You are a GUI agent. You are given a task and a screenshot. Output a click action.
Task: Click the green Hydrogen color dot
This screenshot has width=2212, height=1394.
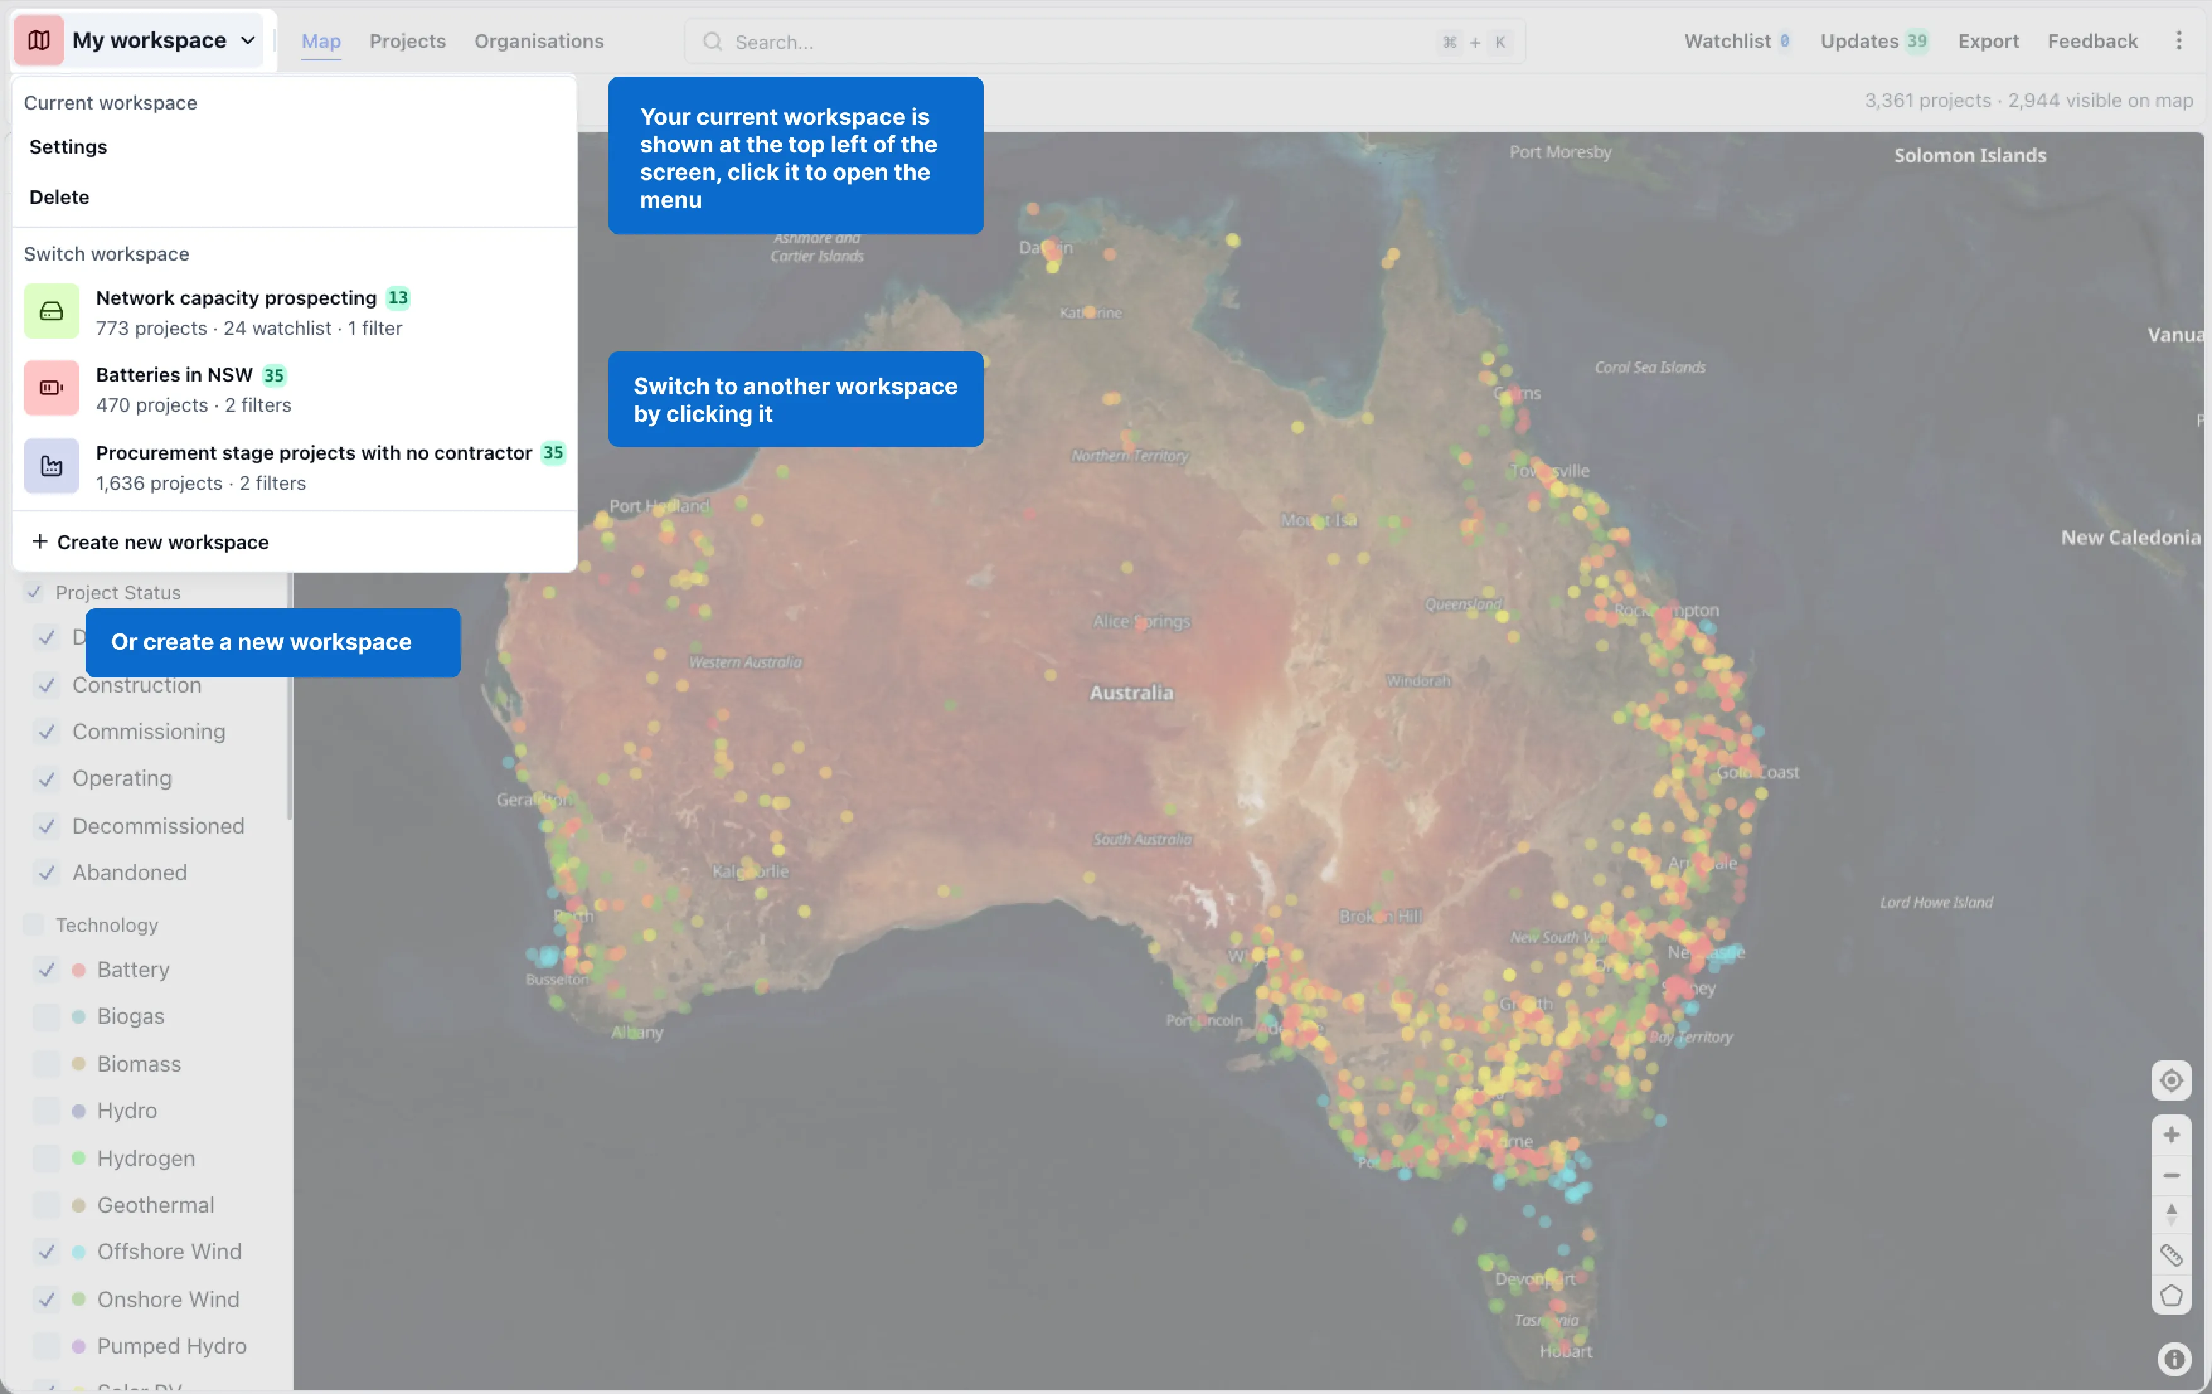click(79, 1159)
